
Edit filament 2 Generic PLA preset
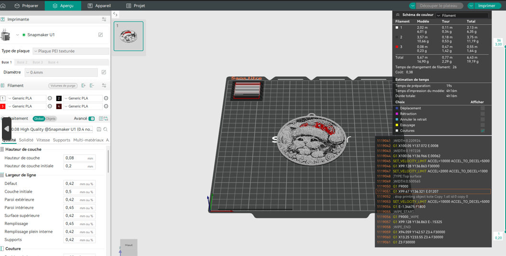[x=106, y=98]
